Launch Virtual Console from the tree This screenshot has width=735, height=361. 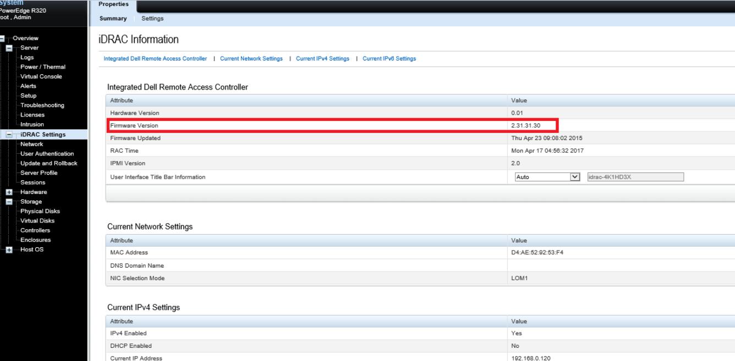click(x=41, y=77)
